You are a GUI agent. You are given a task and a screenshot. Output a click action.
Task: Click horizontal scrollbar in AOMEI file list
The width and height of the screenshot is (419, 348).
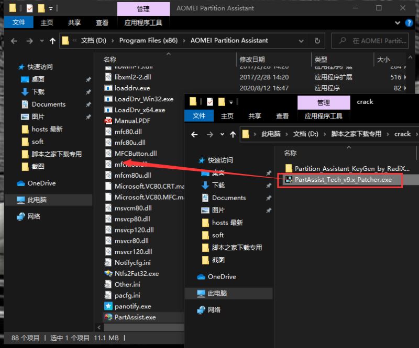(x=144, y=327)
